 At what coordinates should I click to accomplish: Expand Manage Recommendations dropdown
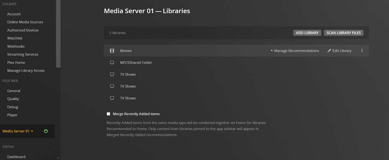point(295,51)
